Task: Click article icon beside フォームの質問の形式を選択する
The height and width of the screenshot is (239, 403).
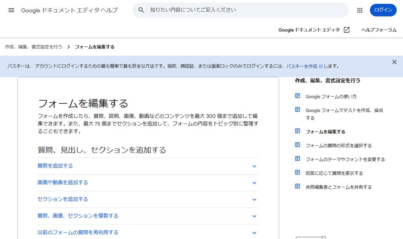Action: tap(297, 145)
